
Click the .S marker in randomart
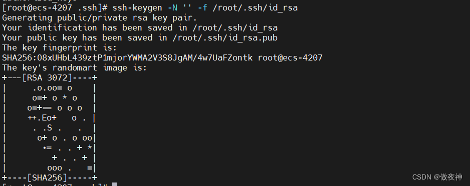(x=48, y=128)
